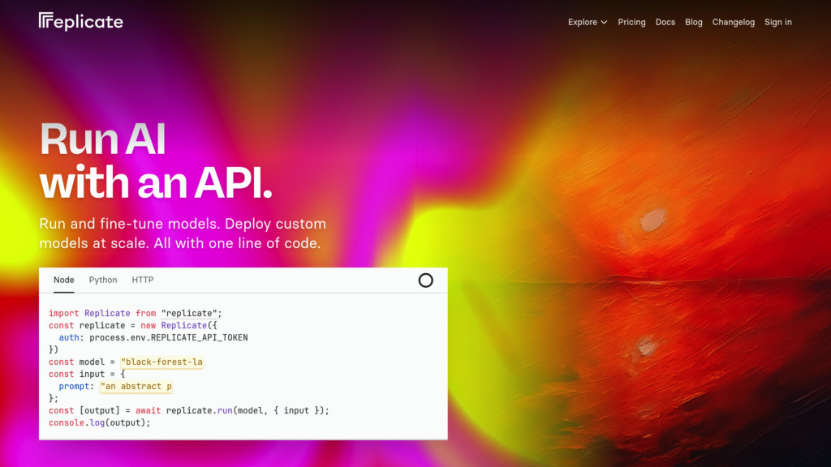Visit the Blog page
Screen dimensions: 831x467
coord(693,22)
